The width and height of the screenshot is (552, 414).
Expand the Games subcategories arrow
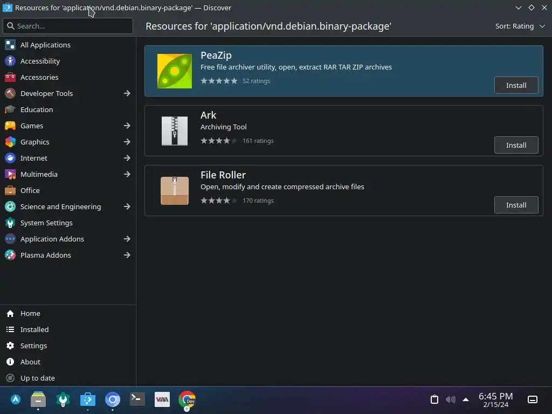pyautogui.click(x=127, y=126)
